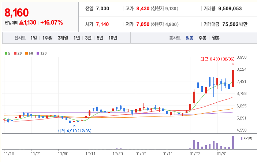Select the 1주일 line chart range
The height and width of the screenshot is (162, 257).
coord(47,38)
